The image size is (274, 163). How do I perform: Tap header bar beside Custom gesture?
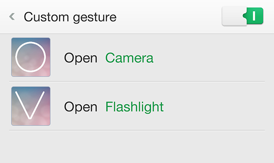pyautogui.click(x=168, y=17)
